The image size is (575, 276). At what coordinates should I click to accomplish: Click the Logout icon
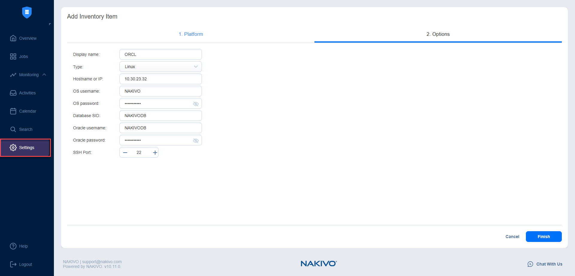tap(13, 264)
